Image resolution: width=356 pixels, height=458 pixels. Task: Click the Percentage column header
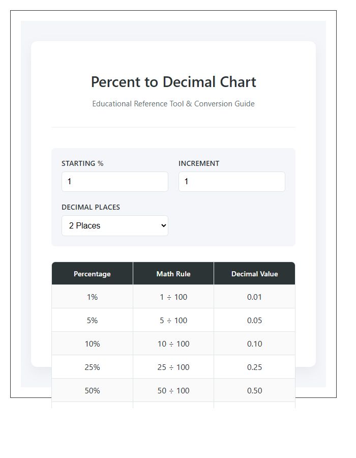[92, 274]
